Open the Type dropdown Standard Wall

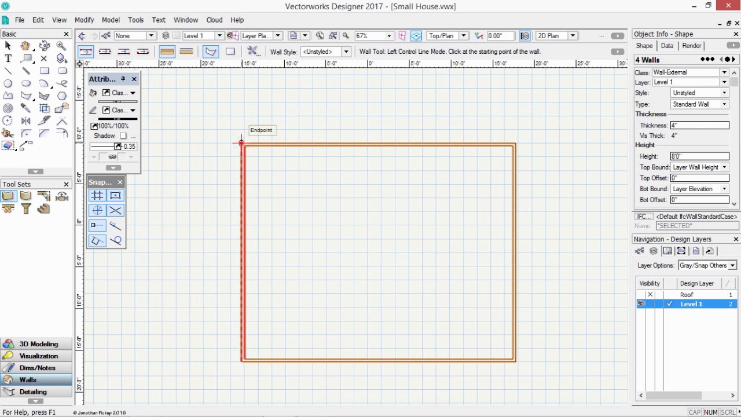[x=699, y=104]
